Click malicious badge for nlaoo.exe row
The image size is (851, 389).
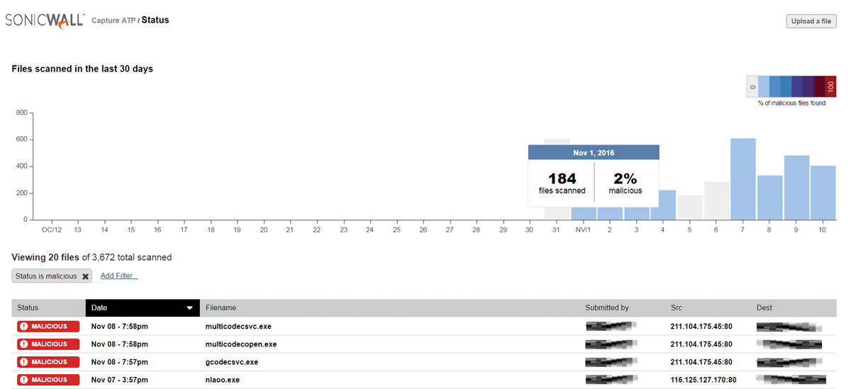pyautogui.click(x=48, y=380)
